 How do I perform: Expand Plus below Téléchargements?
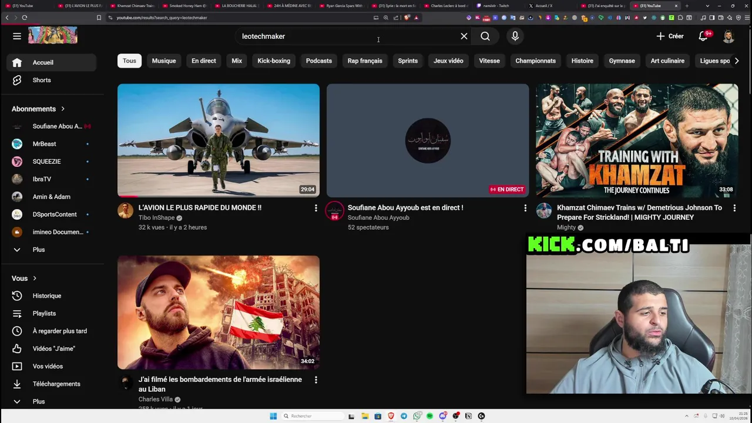tap(52, 401)
